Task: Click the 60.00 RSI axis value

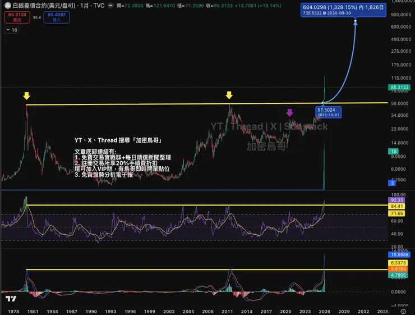Action: (396, 221)
